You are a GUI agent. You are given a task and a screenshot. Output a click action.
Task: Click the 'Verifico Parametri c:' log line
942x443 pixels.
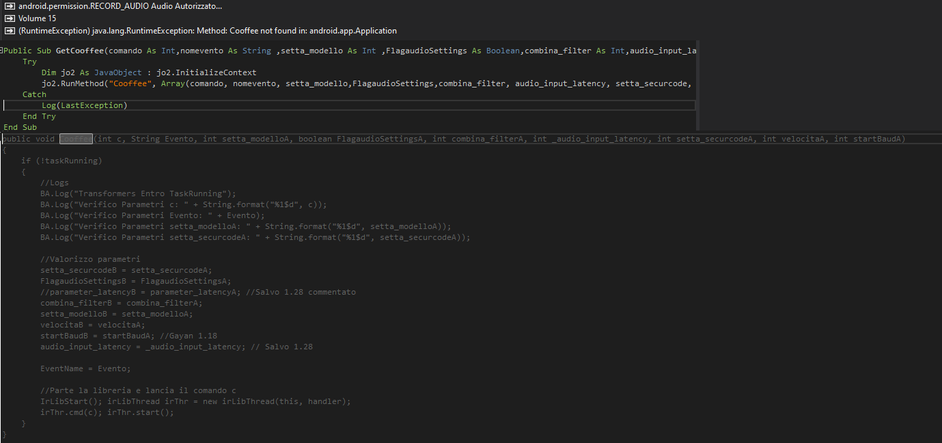pyautogui.click(x=184, y=204)
